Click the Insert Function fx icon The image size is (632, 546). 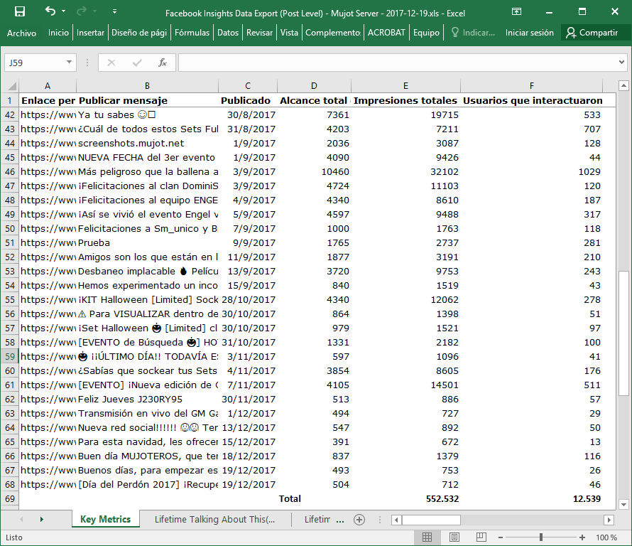162,63
